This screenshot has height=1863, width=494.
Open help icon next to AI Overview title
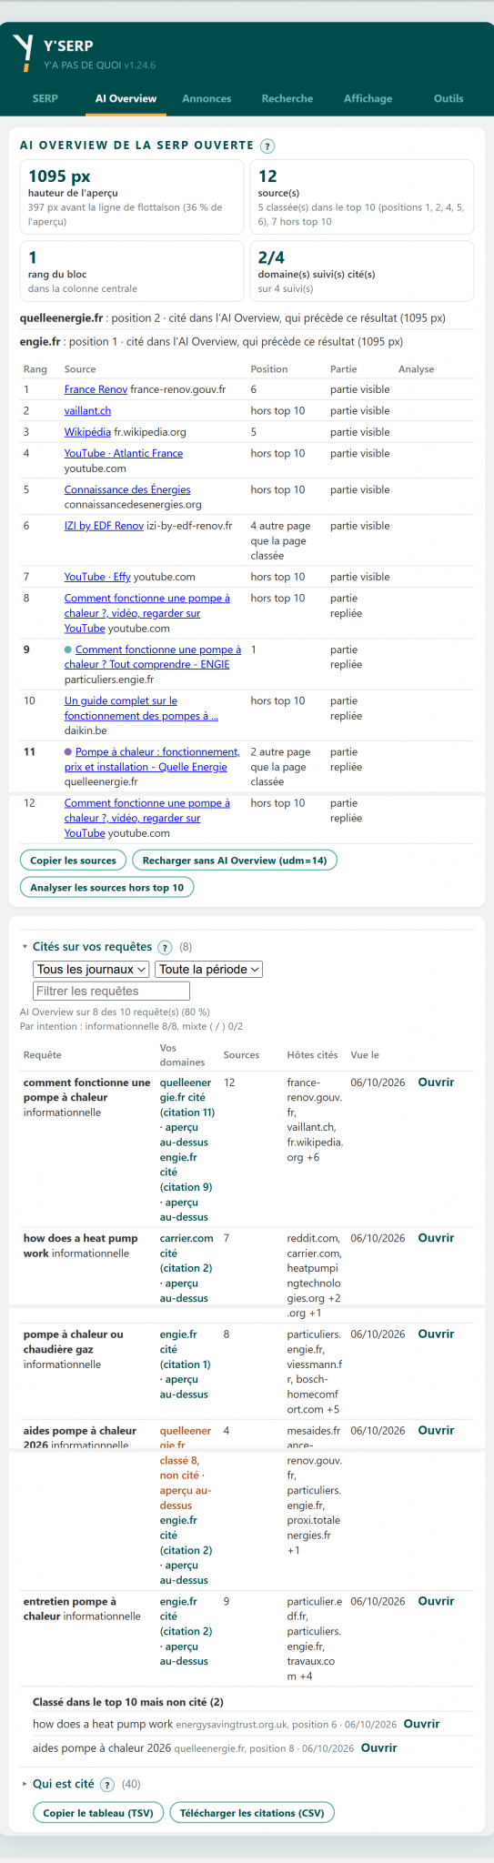[x=267, y=146]
